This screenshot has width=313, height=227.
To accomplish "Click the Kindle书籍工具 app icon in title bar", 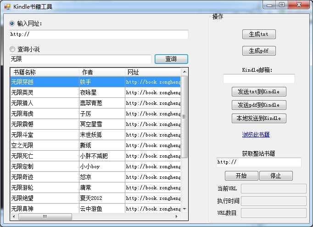I will click(x=7, y=7).
